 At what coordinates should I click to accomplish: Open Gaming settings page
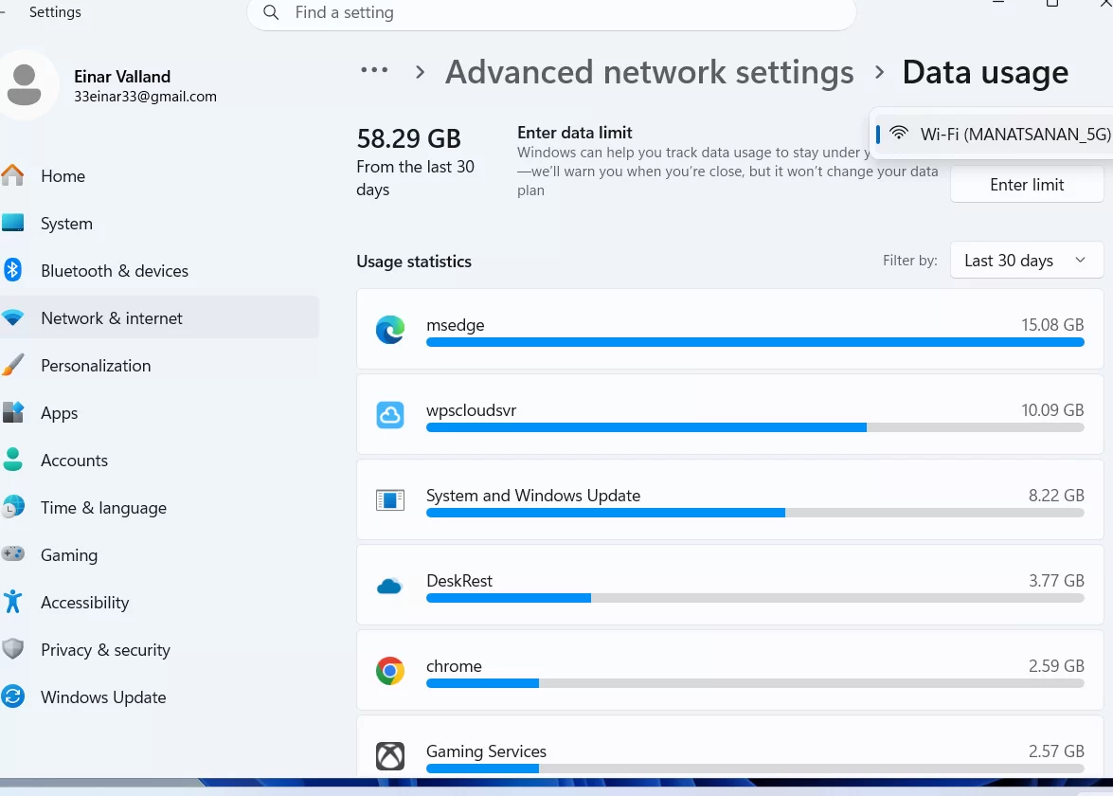[160, 554]
